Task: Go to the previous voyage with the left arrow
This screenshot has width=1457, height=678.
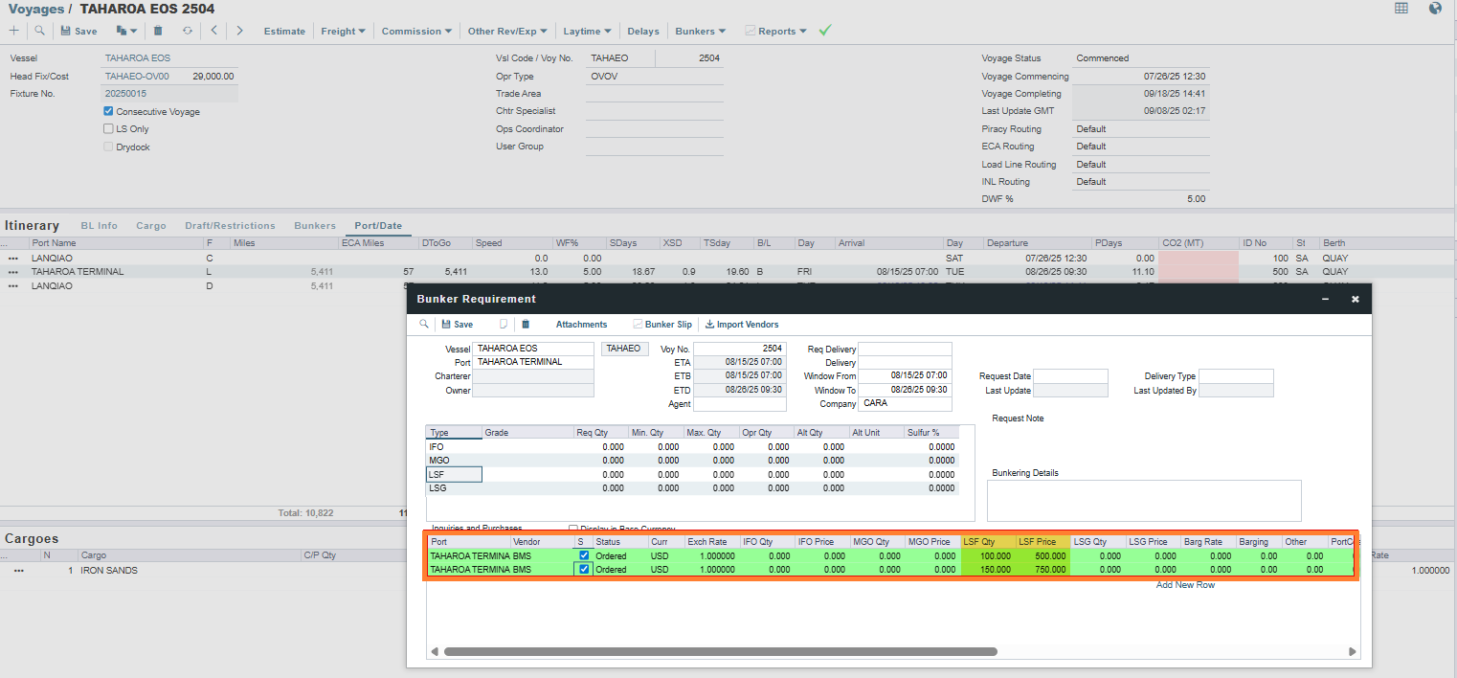Action: (x=213, y=31)
